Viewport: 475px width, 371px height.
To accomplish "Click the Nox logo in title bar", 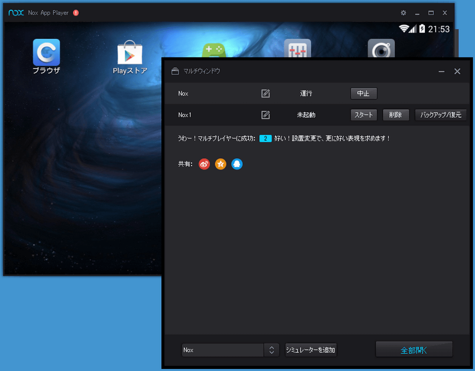I will (x=16, y=13).
